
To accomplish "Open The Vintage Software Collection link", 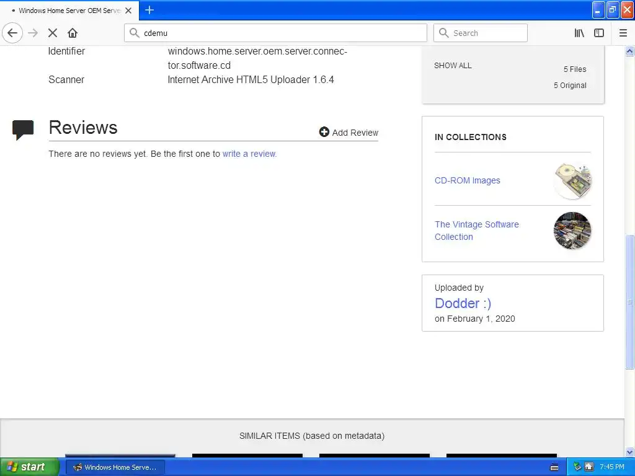I will [477, 231].
